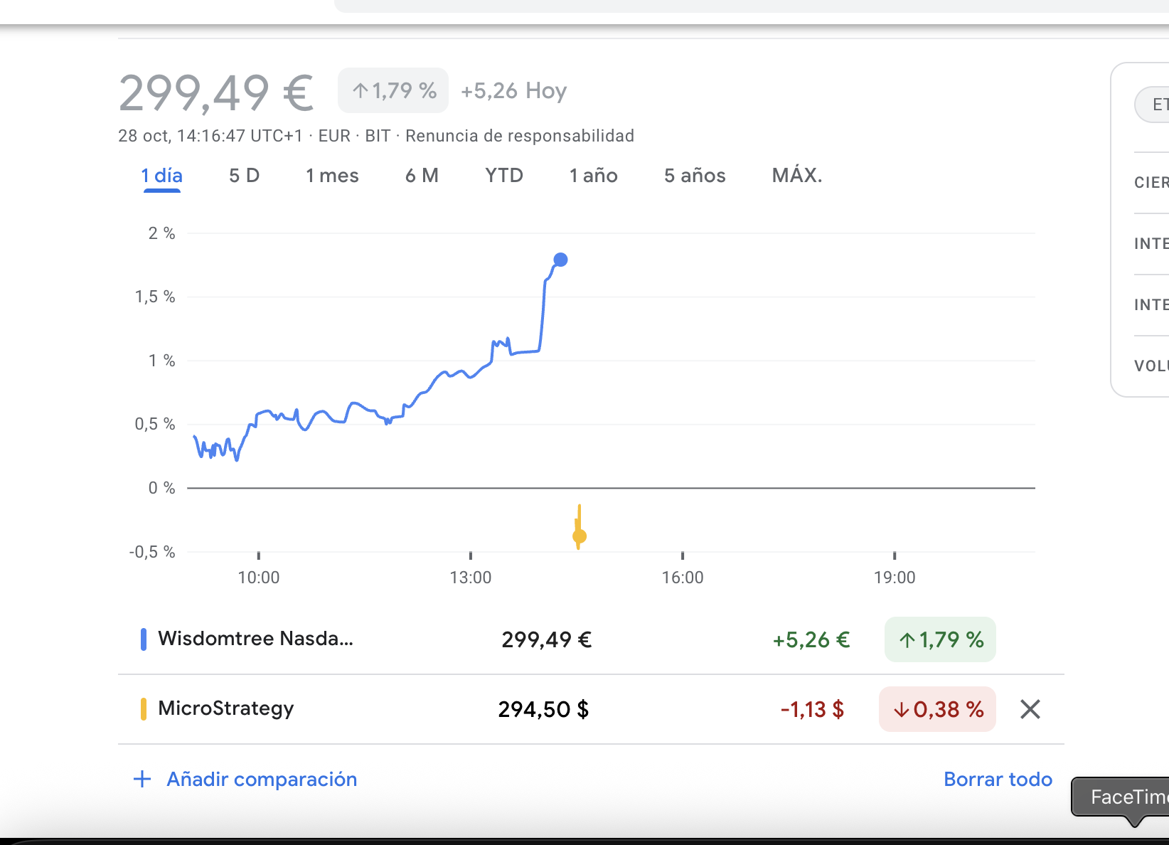1169x845 pixels.
Task: Click the yellow MicroStrategy chart marker
Action: pos(580,536)
